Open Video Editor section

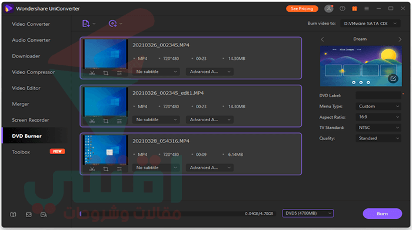(x=26, y=88)
